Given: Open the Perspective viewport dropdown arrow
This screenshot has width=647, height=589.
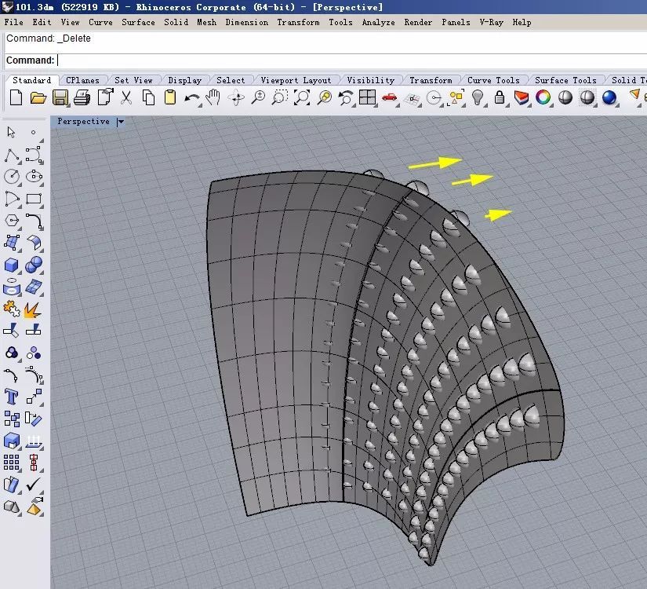Looking at the screenshot, I should (121, 122).
